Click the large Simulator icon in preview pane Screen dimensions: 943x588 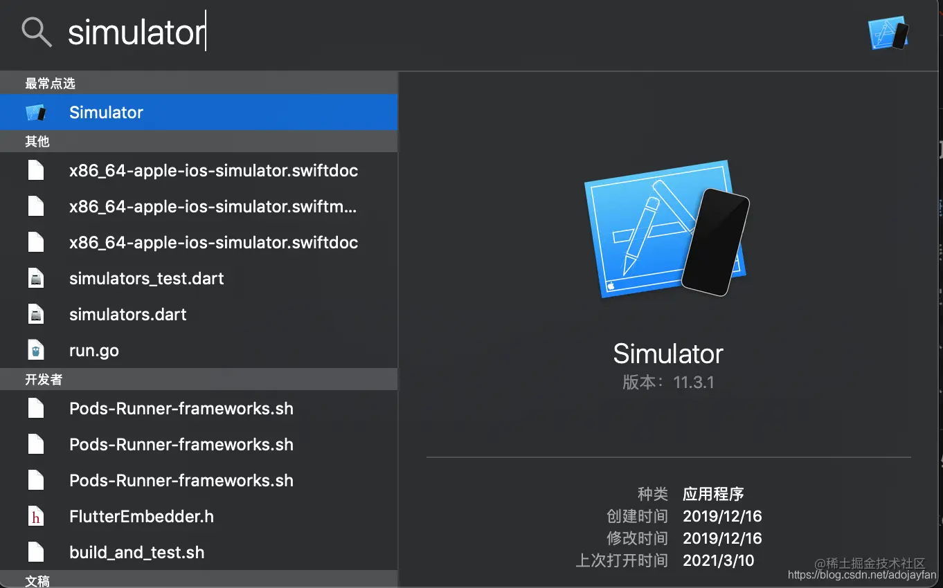click(x=667, y=228)
